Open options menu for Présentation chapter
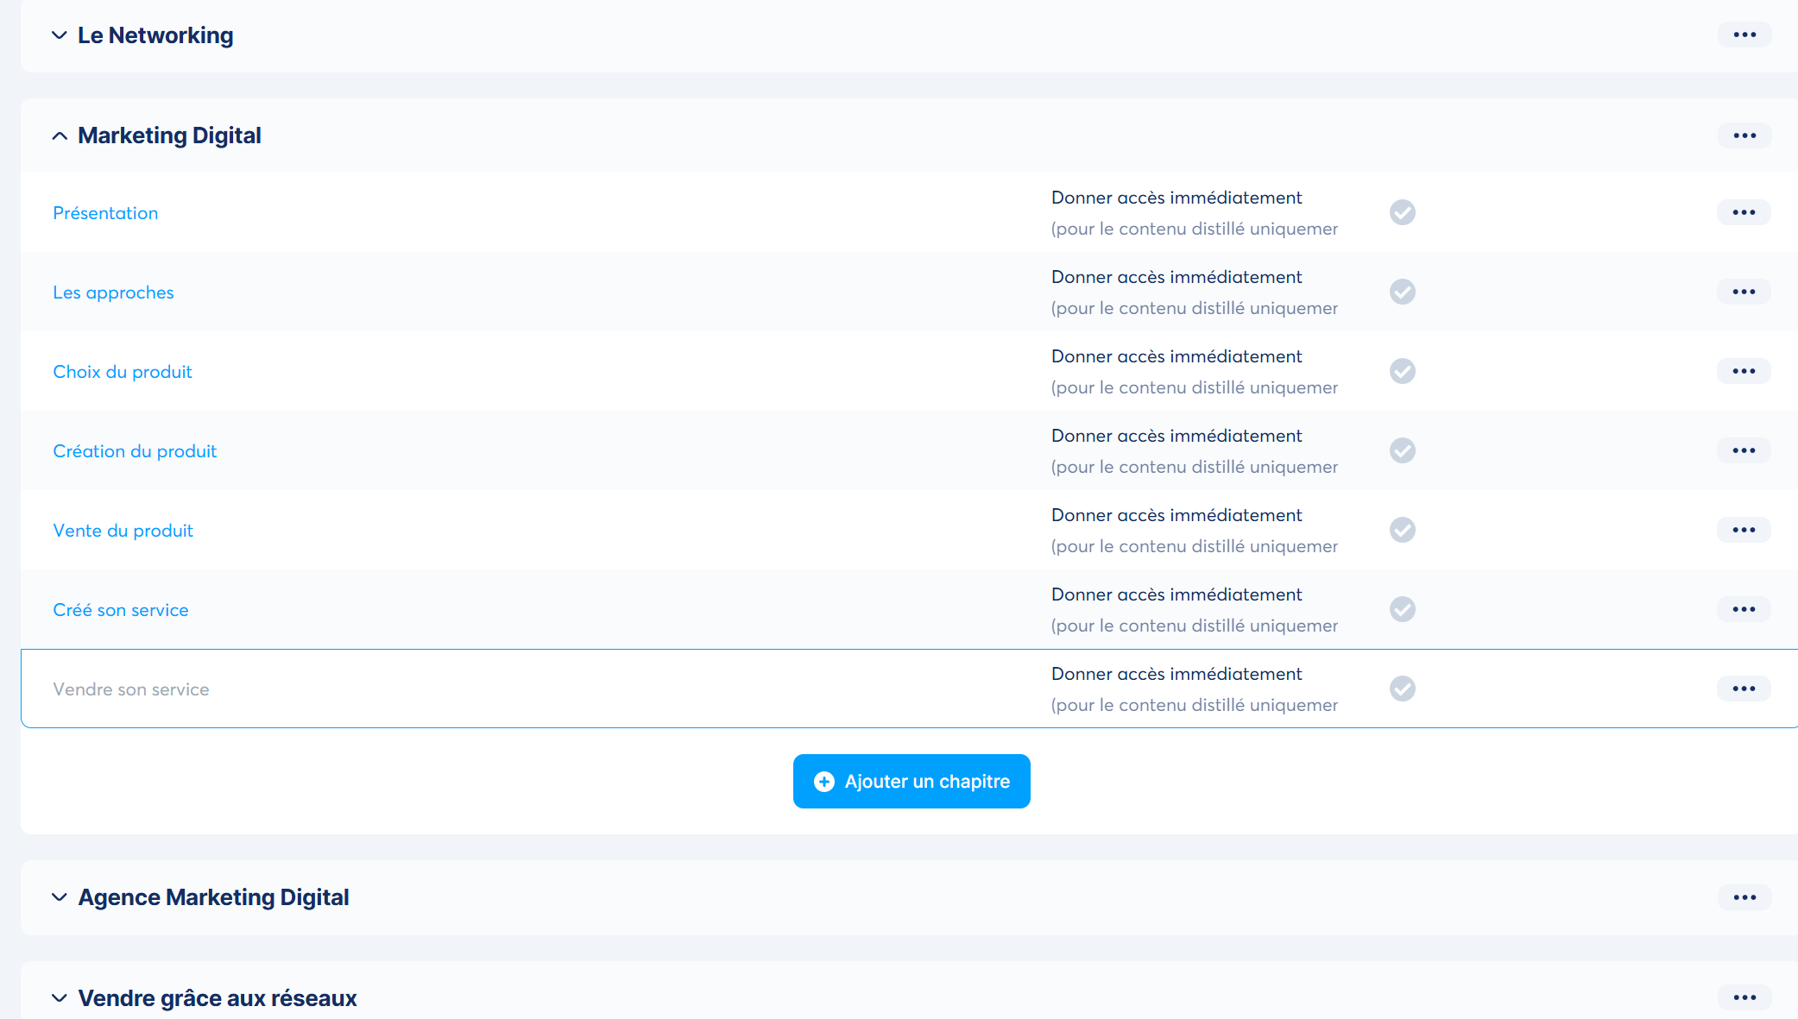The image size is (1798, 1019). [1743, 212]
